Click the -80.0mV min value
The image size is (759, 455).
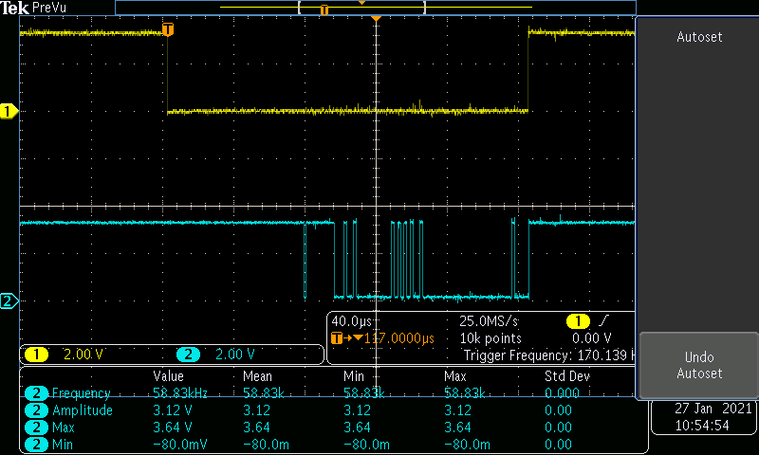pyautogui.click(x=179, y=445)
